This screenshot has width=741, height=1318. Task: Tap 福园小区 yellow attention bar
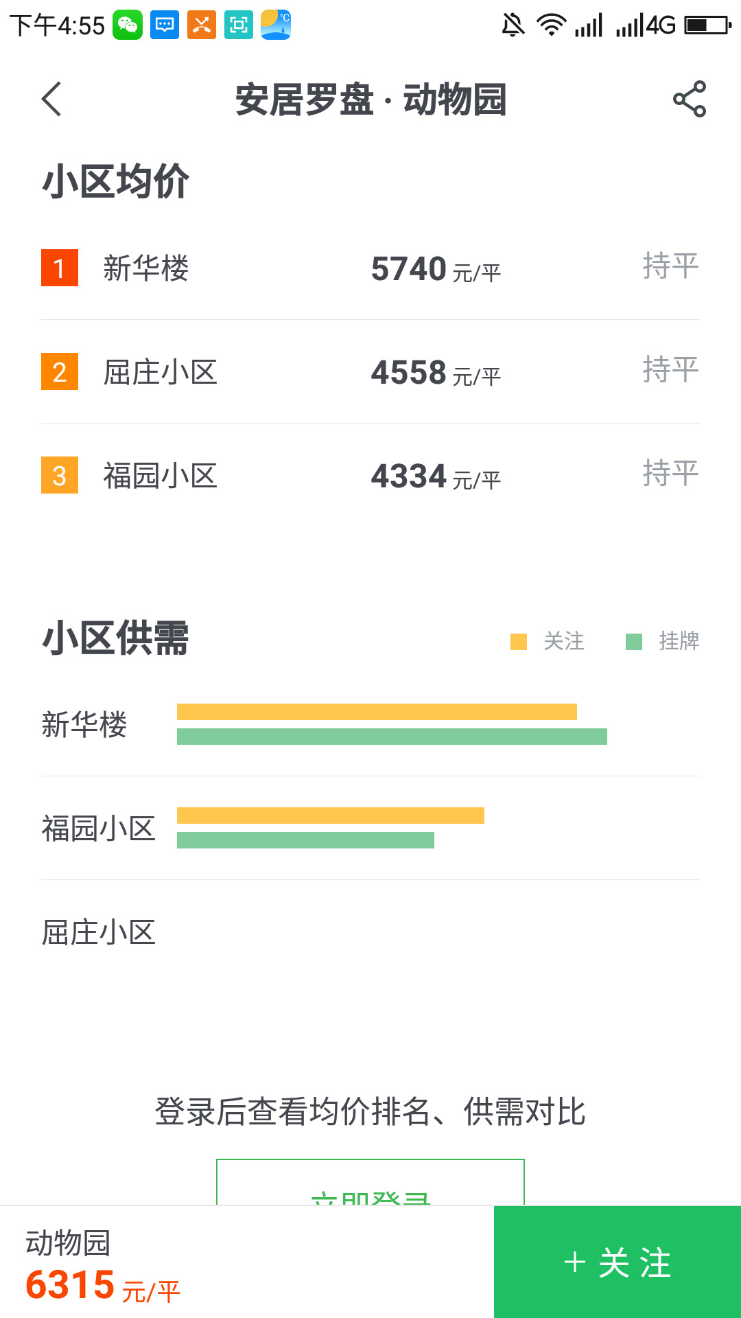331,816
